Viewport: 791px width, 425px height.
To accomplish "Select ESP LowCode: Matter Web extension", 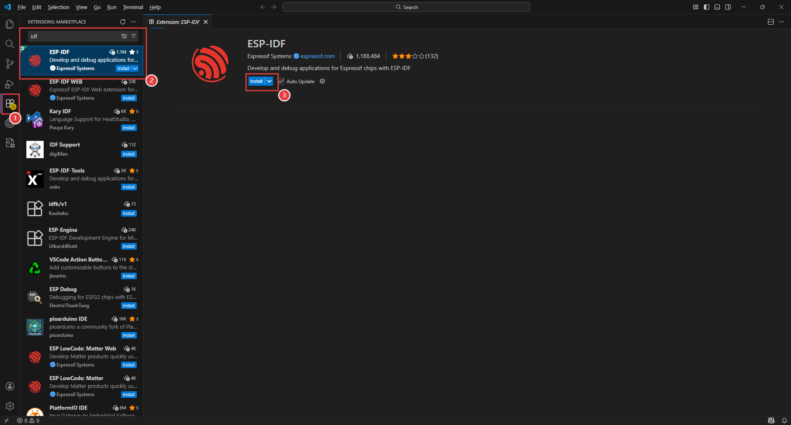I will pyautogui.click(x=82, y=357).
